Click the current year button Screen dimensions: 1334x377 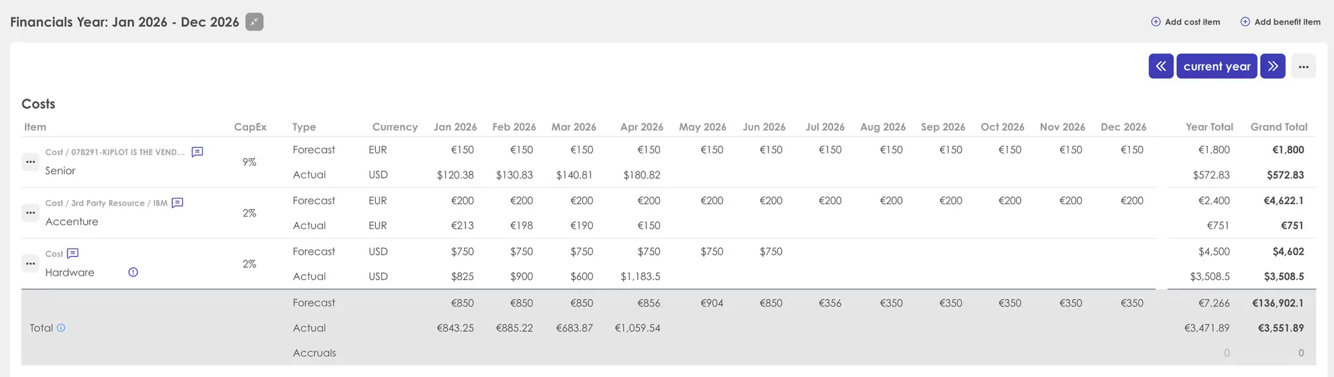click(1217, 66)
